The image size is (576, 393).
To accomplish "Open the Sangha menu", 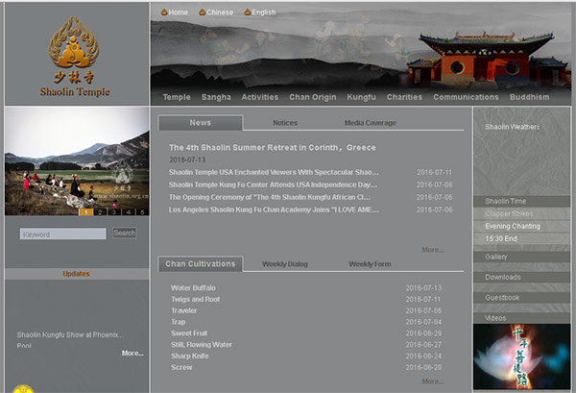I will (x=216, y=97).
